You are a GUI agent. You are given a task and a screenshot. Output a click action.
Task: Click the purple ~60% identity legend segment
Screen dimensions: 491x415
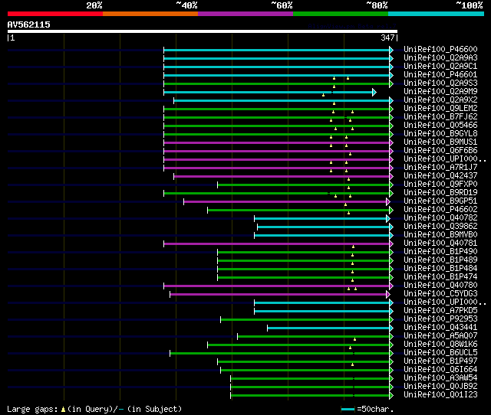tap(245, 14)
